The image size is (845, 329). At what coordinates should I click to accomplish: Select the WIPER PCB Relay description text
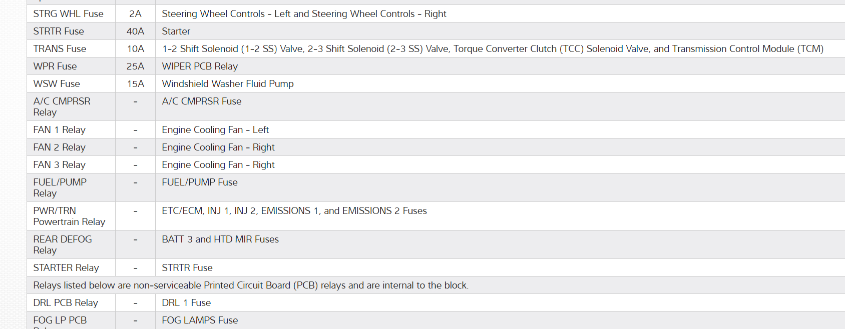[200, 66]
